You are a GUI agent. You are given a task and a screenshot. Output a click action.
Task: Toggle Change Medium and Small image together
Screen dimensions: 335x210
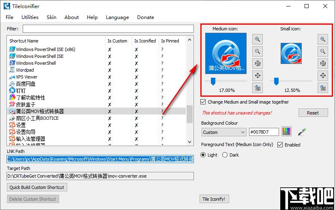[203, 102]
